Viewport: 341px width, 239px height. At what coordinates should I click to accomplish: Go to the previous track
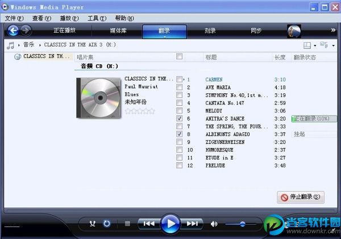(x=149, y=224)
